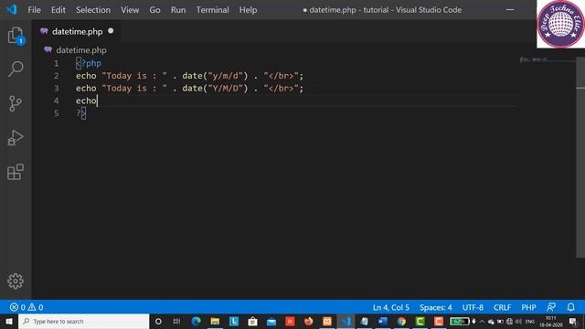Launch Microsoft Edge from the taskbar

197,321
